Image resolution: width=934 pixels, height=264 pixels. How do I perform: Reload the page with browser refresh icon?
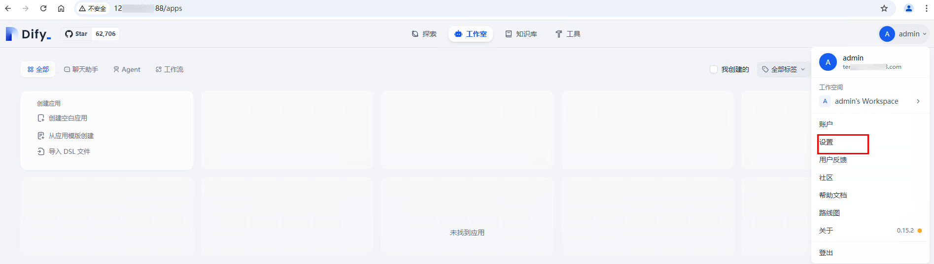point(43,8)
